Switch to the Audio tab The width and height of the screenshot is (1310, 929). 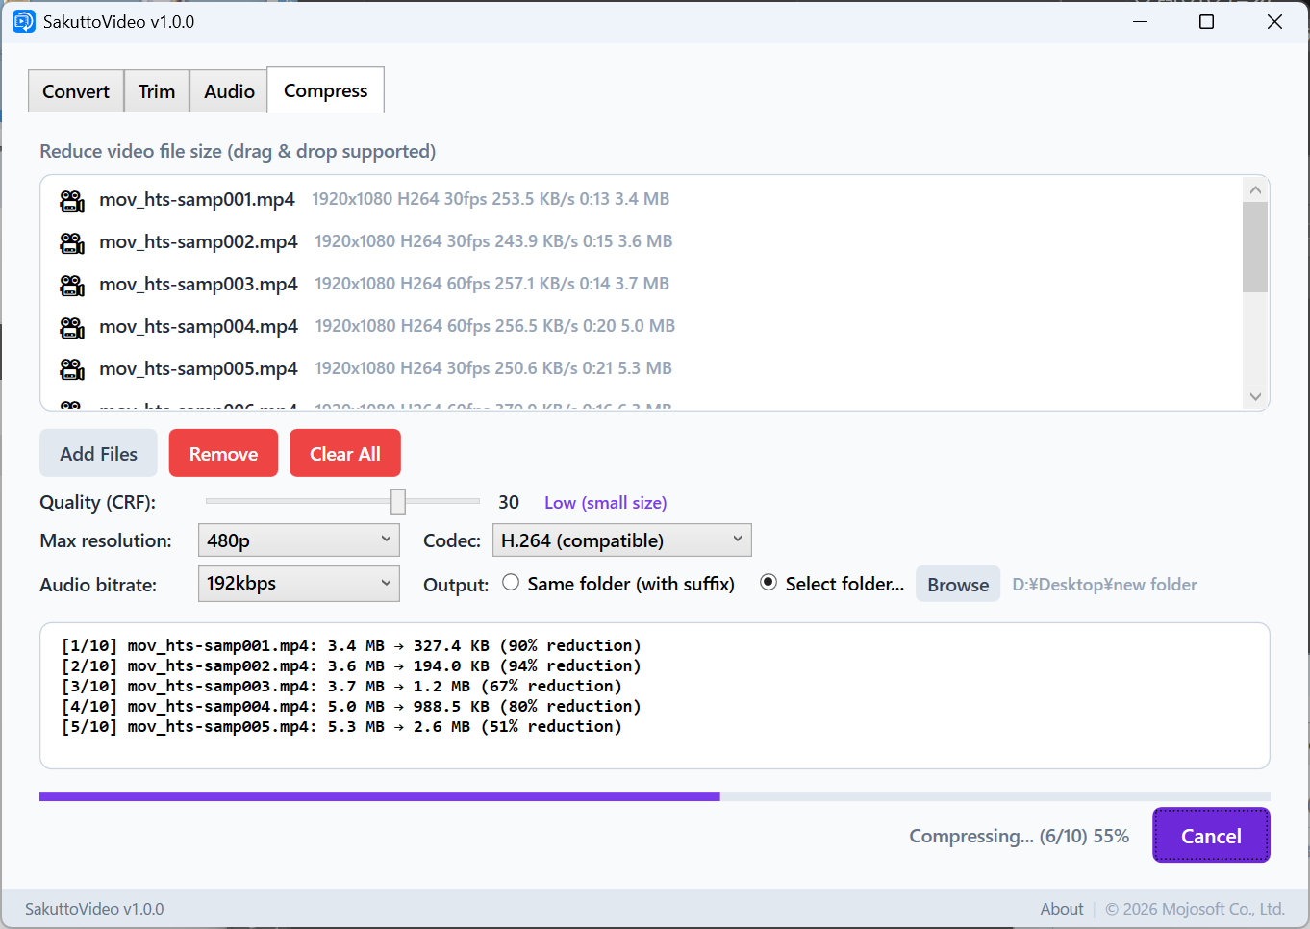point(229,91)
